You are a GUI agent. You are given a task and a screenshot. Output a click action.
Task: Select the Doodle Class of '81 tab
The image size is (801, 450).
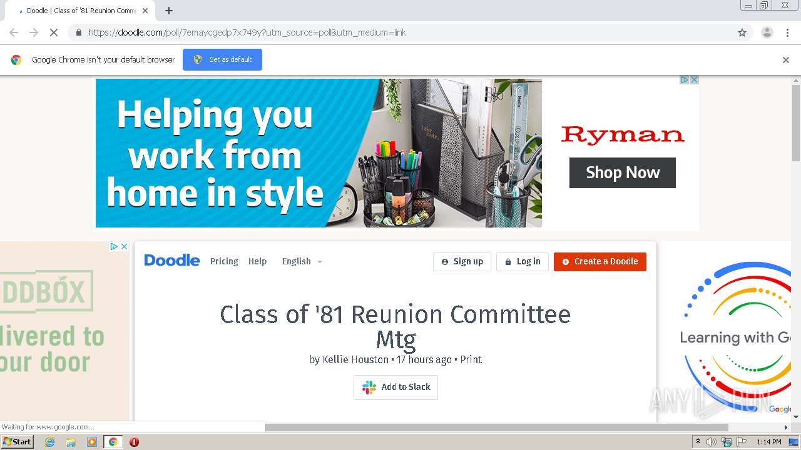81,11
